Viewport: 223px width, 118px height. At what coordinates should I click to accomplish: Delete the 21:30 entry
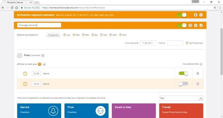198,73
